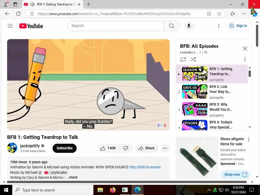The width and height of the screenshot is (260, 195).
Task: Click the magnifier search button
Action: pos(172,26)
